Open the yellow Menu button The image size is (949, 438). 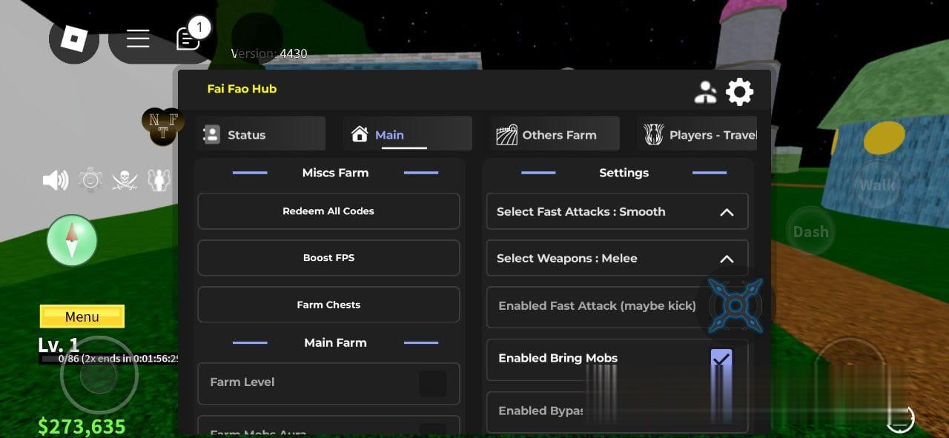tap(82, 316)
